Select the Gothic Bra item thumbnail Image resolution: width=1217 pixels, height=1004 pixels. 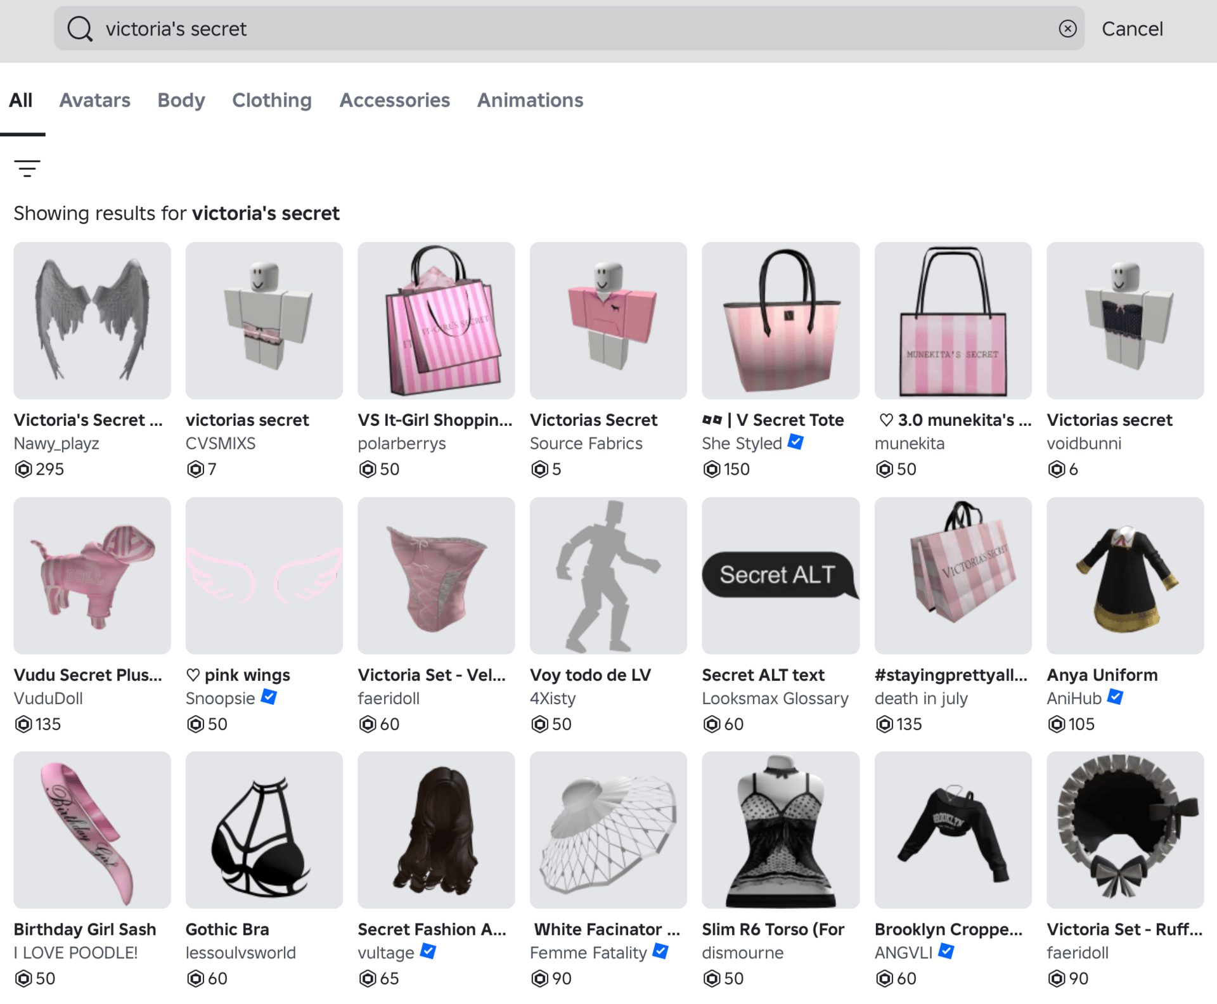(x=264, y=830)
